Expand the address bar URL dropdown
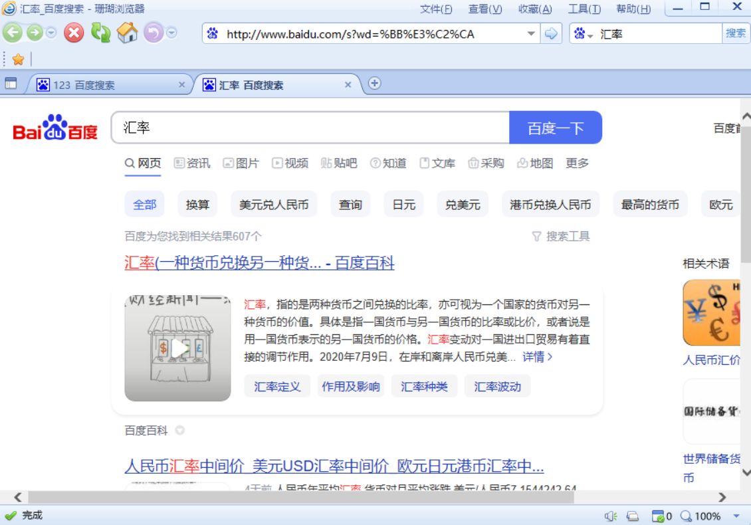This screenshot has width=751, height=525. [531, 33]
